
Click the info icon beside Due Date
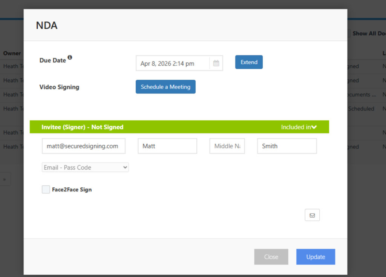click(x=70, y=57)
